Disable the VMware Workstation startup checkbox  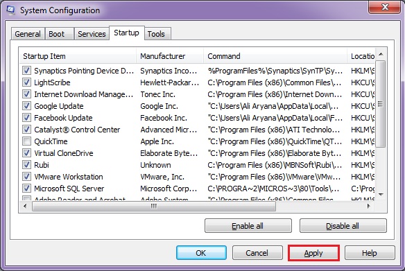tap(26, 177)
